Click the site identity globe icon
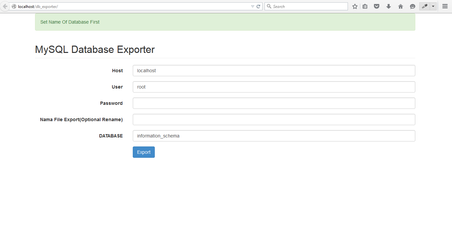 [x=13, y=6]
